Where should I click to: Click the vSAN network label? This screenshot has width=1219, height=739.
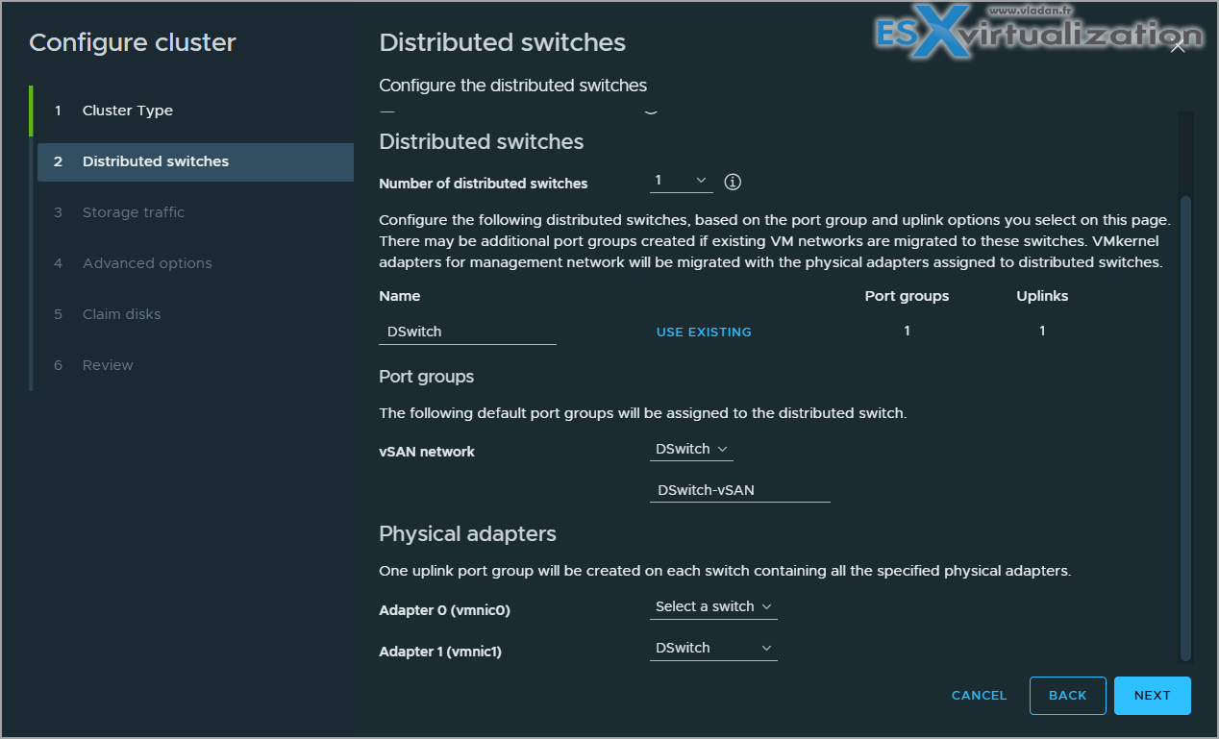coord(427,452)
